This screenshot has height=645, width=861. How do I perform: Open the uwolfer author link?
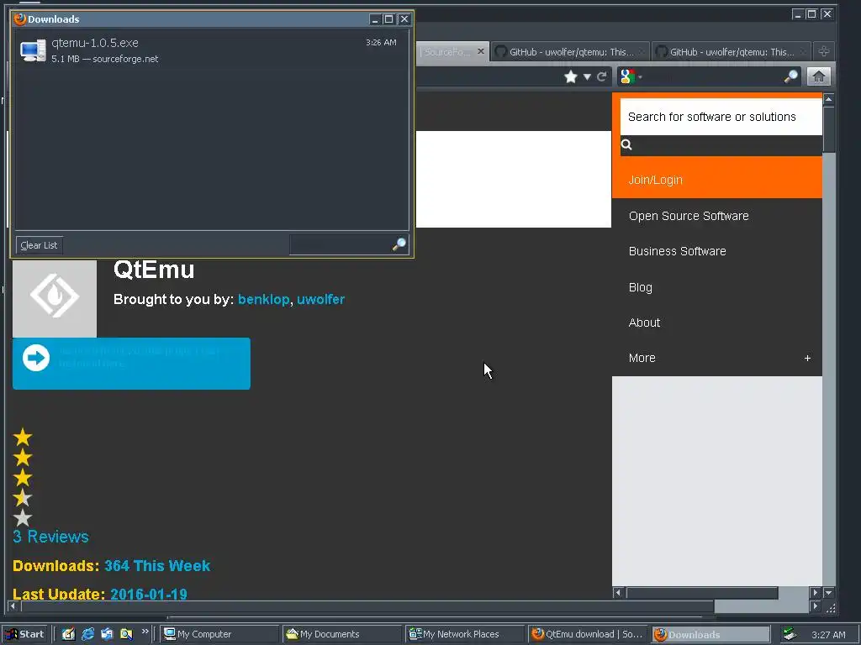click(x=320, y=300)
